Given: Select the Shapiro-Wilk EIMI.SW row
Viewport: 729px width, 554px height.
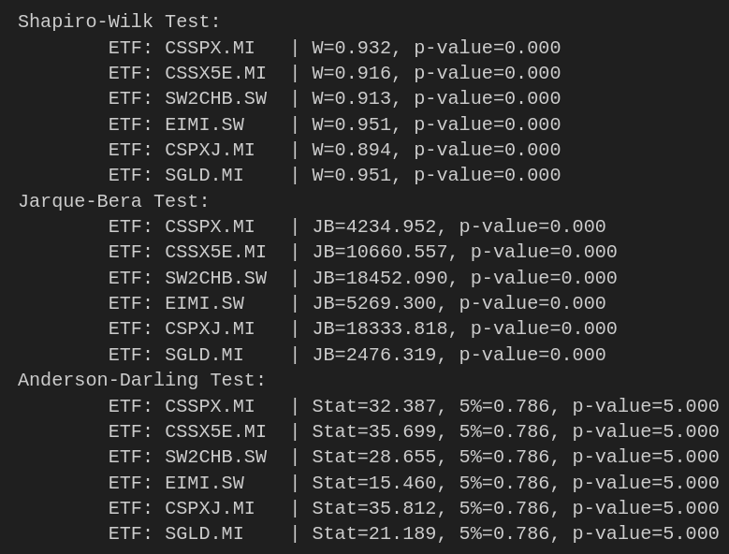Looking at the screenshot, I should click(x=334, y=124).
